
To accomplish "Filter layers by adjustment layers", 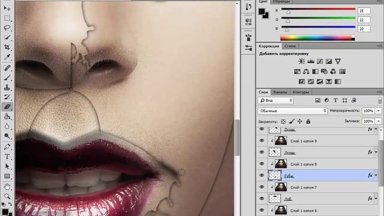I will (326, 100).
